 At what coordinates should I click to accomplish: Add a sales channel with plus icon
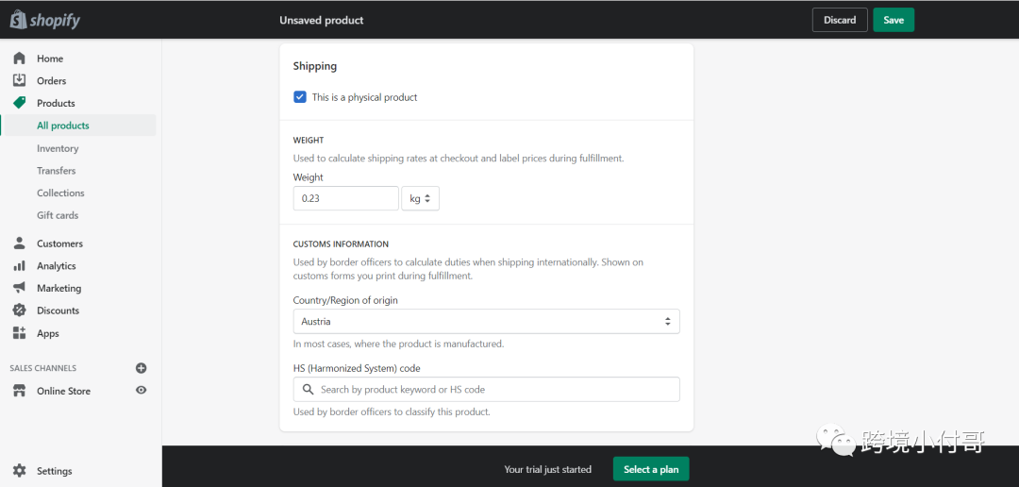pos(142,368)
